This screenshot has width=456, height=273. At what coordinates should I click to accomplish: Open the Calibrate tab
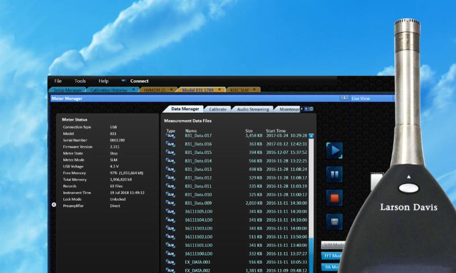pos(218,109)
